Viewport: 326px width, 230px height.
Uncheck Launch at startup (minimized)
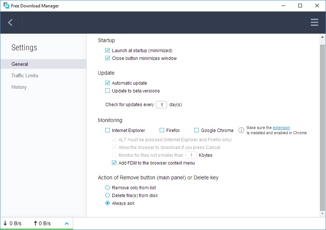[107, 50]
